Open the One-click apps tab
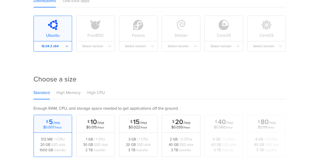Viewport: 314px width, 160px height. [x=76, y=1]
